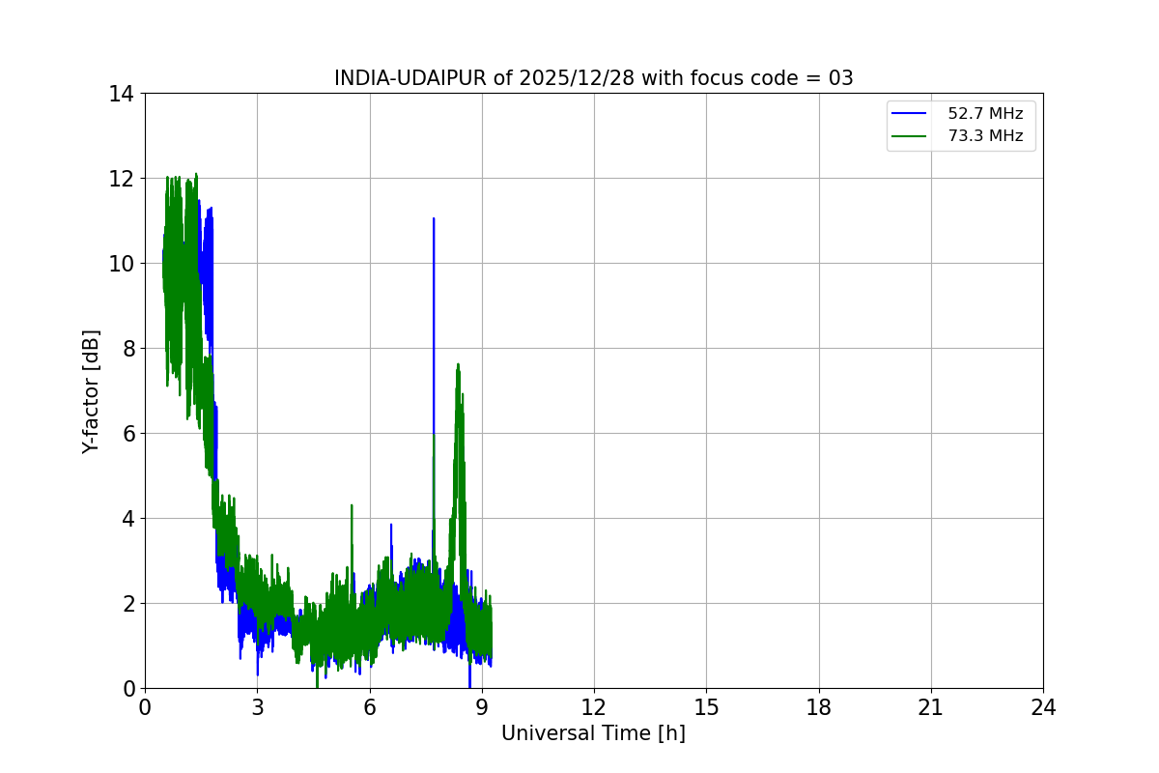Click the x-axis tick label 12
The image size is (1159, 773).
pos(594,707)
